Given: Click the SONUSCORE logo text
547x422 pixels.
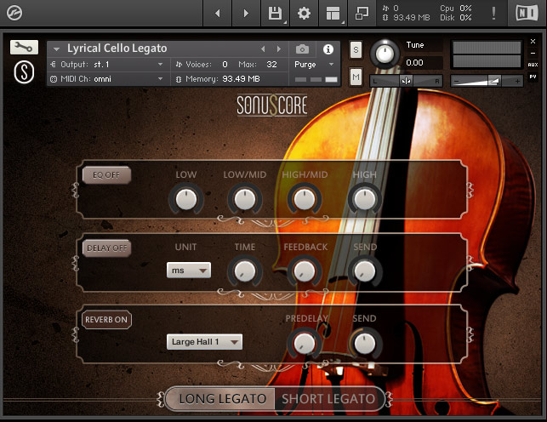Looking at the screenshot, I should (x=272, y=105).
